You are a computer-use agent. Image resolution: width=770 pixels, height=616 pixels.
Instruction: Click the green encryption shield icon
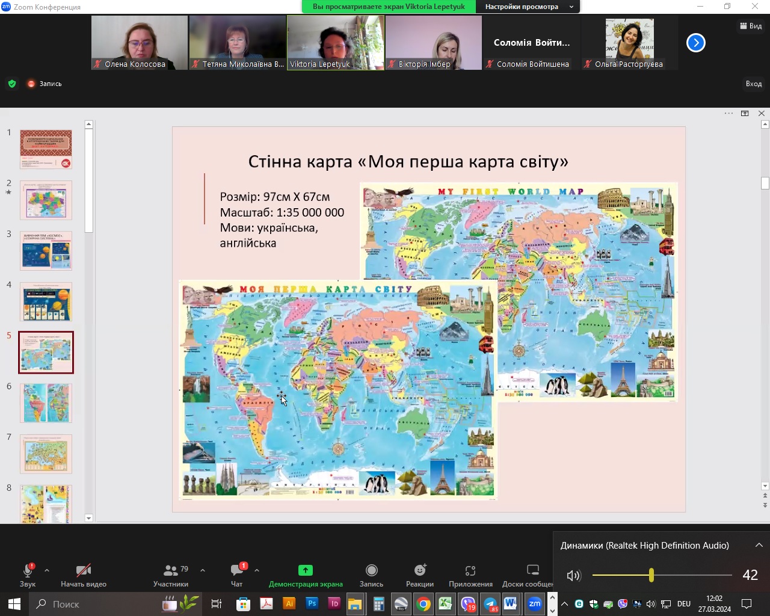[12, 84]
